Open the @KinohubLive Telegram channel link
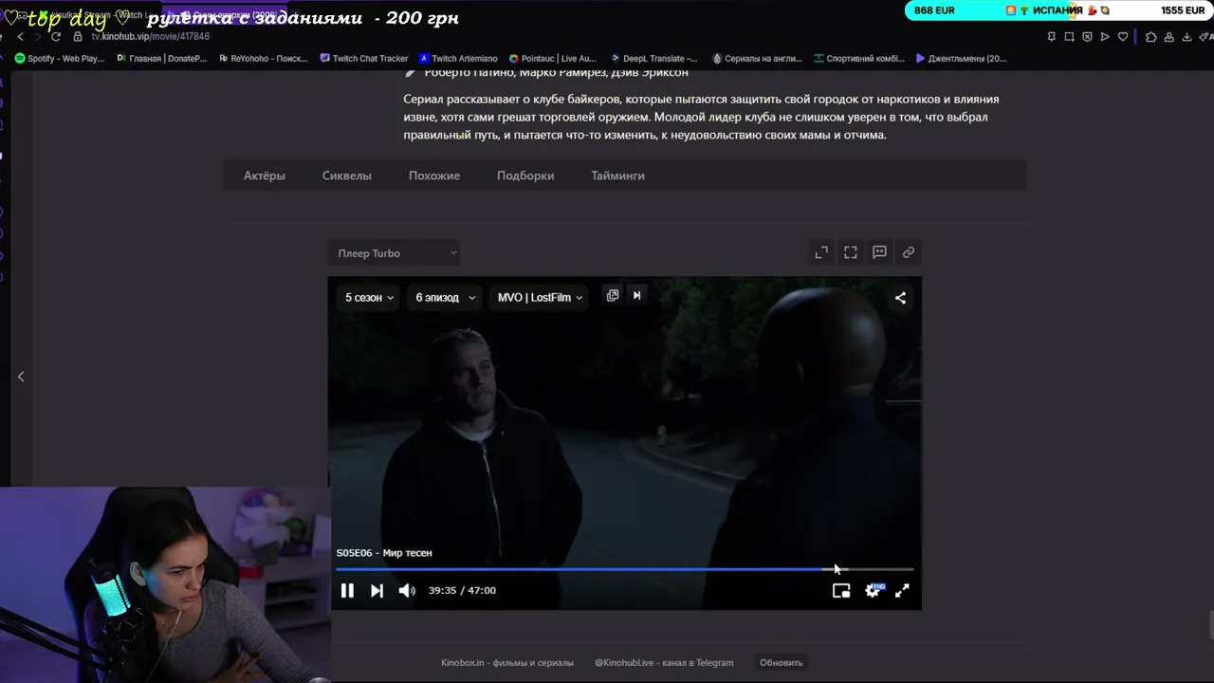Viewport: 1214px width, 683px height. [x=664, y=663]
